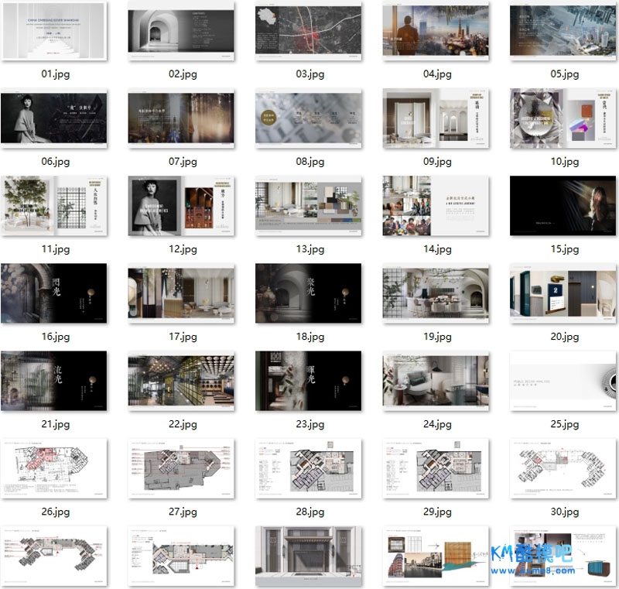Select the building facade elevation thumbnail in bottom row
Image resolution: width=619 pixels, height=589 pixels.
click(308, 556)
